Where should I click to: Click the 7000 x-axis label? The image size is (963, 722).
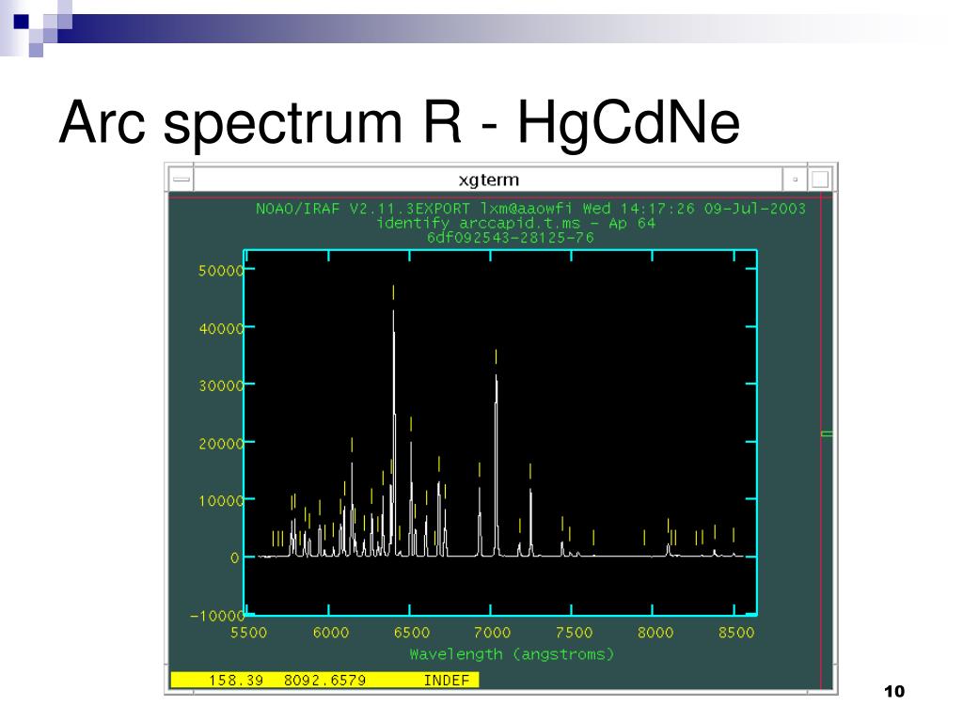click(x=493, y=633)
